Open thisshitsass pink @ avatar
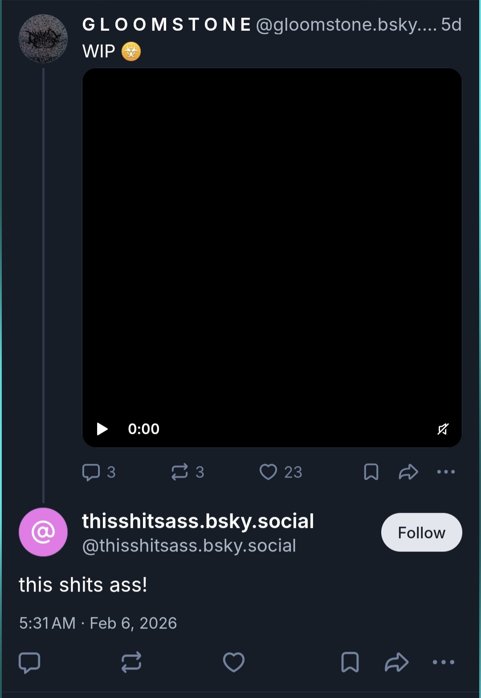The height and width of the screenshot is (698, 481). [43, 532]
